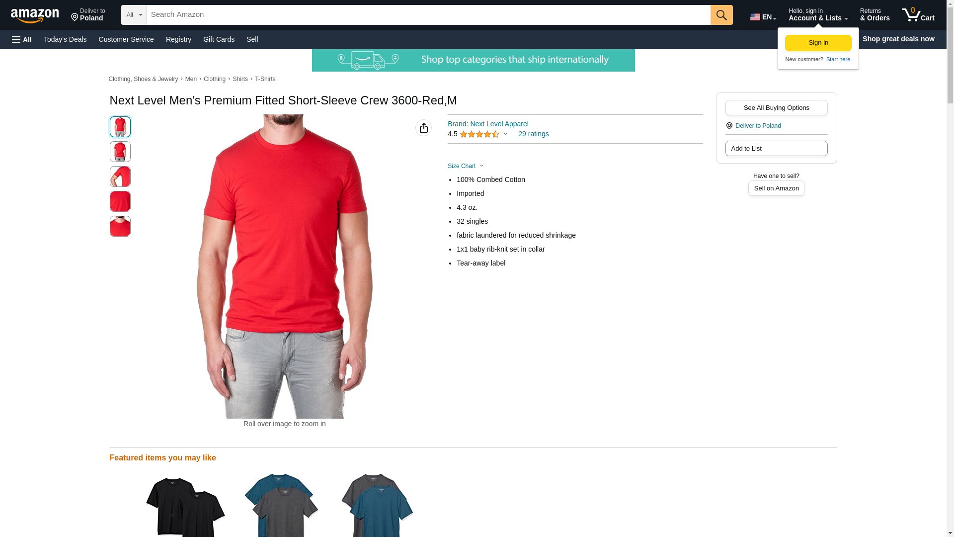Screen dimensions: 954x537
Task: Open Gift Cards menu item
Action: click(x=219, y=39)
